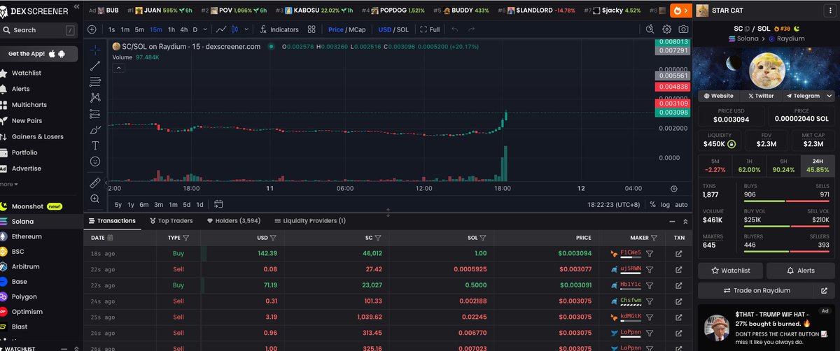Open Raydium trade external link icon
Viewport: 840px width, 351px height.
point(823,290)
